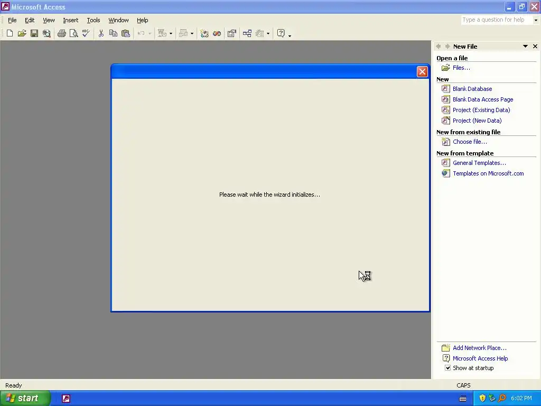Click the Analyze toolbar icon
541x406 pixels.
(183, 33)
